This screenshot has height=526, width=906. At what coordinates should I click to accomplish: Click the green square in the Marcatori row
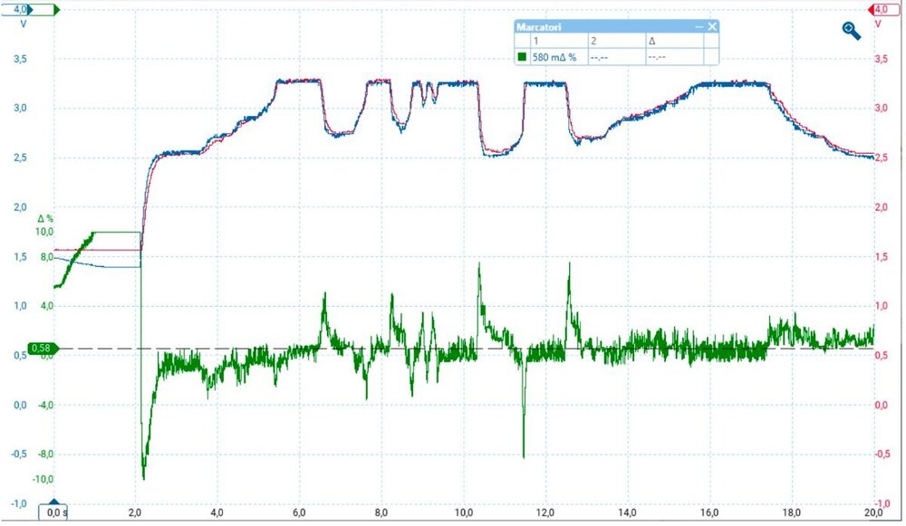pos(522,57)
